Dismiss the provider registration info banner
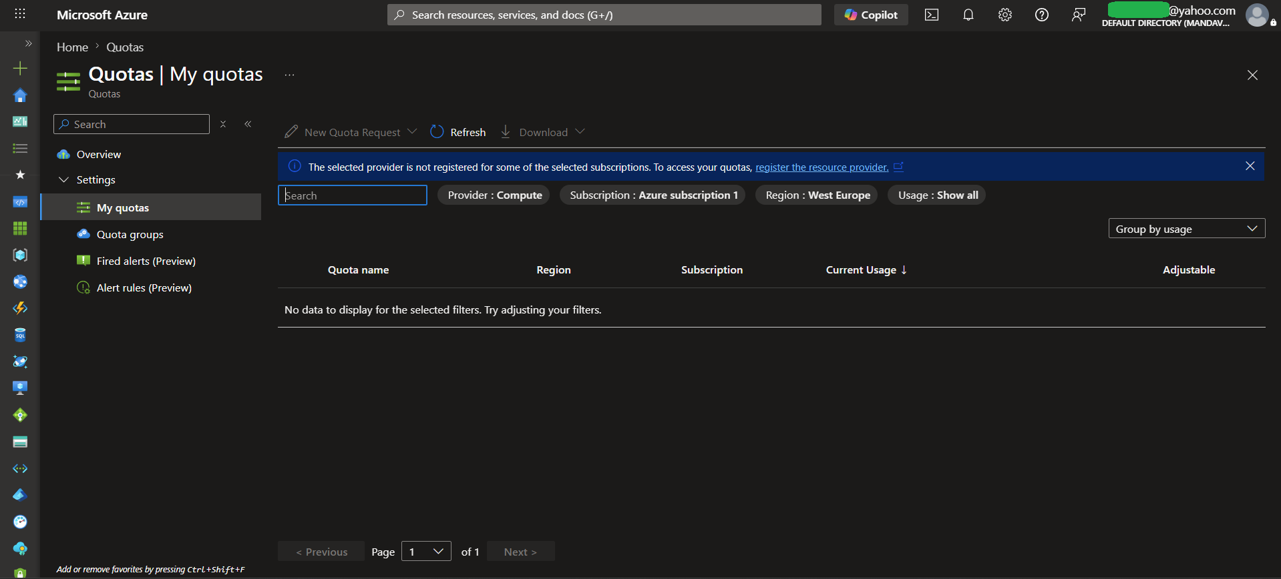The width and height of the screenshot is (1281, 579). coord(1250,166)
